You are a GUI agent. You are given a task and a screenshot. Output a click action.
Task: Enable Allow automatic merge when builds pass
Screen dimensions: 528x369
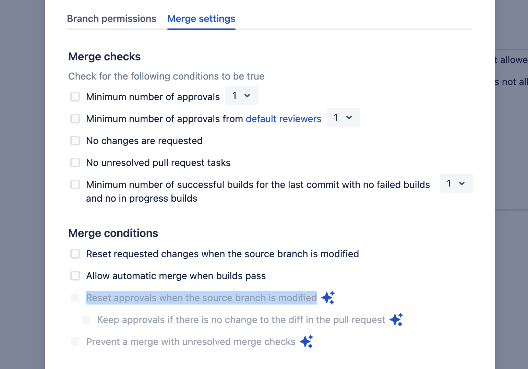75,276
